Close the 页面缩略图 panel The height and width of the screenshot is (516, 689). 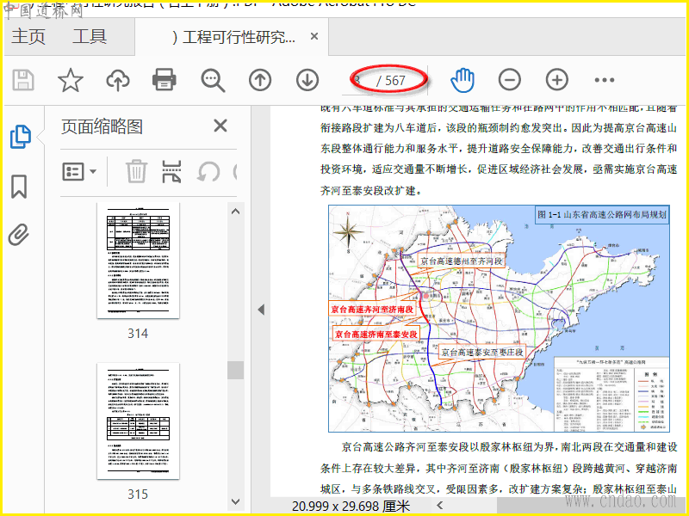220,126
